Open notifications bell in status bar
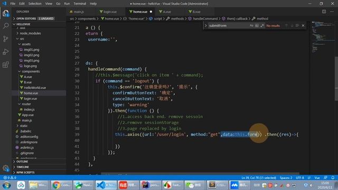The image size is (338, 190). 333,178
